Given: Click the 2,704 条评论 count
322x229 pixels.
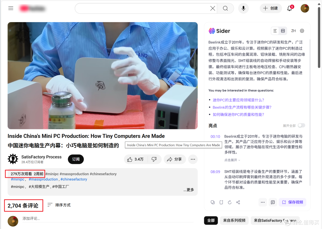Looking at the screenshot, I should [x=23, y=206].
